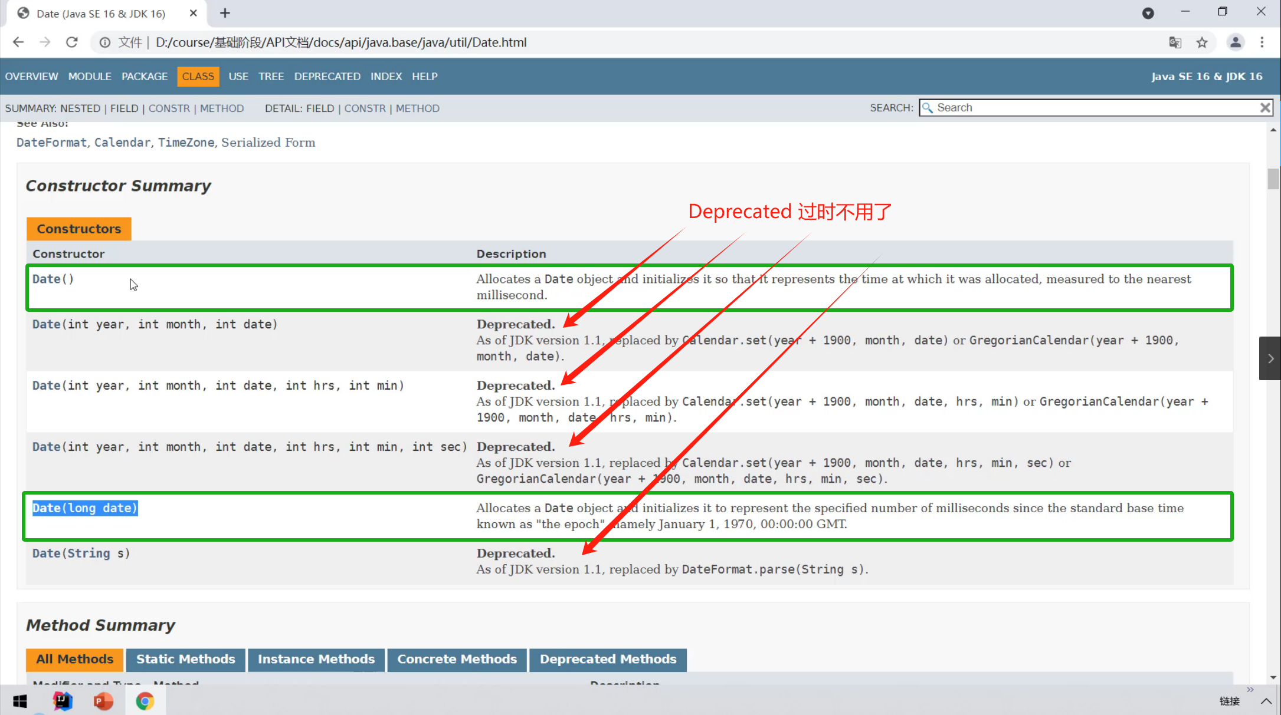Click into the API Search field
This screenshot has width=1281, height=715.
[x=1092, y=108]
